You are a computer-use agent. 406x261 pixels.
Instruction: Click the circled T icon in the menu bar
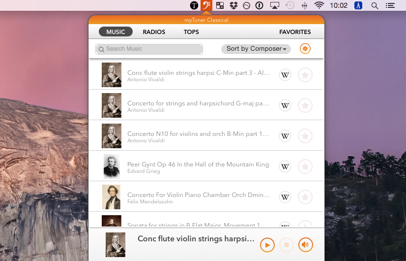[x=194, y=5]
